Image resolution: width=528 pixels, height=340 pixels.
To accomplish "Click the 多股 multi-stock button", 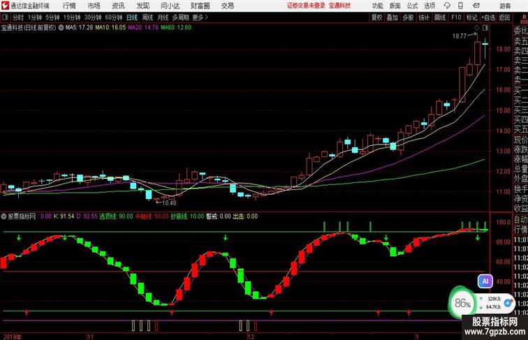I will pos(408,17).
